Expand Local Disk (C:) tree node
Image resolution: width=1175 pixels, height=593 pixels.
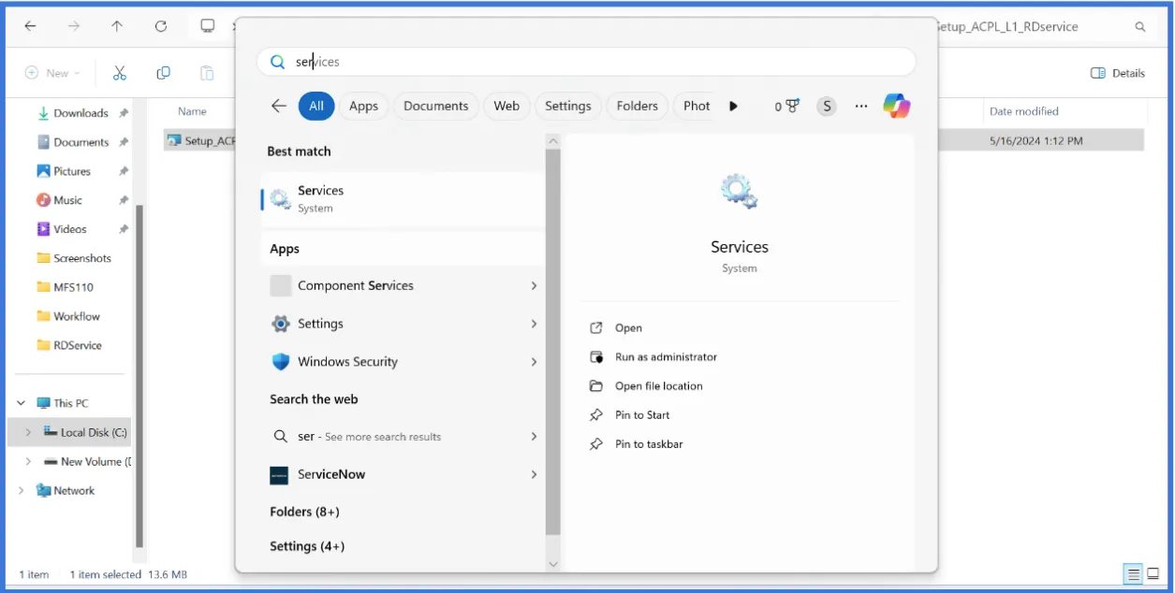coord(28,432)
